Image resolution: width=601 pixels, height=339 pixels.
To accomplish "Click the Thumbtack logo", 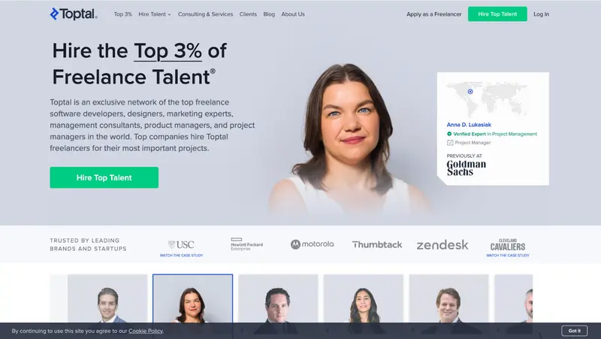I will click(x=377, y=244).
